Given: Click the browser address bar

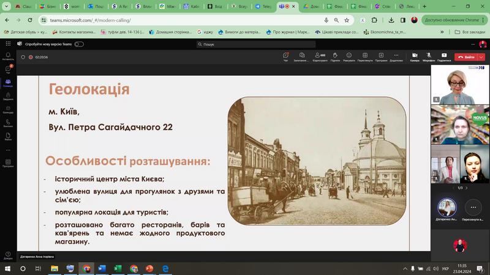Looking at the screenshot, I should (x=184, y=20).
